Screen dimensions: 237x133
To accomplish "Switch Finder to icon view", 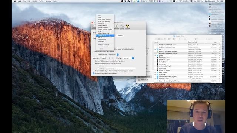I will coord(156,39).
